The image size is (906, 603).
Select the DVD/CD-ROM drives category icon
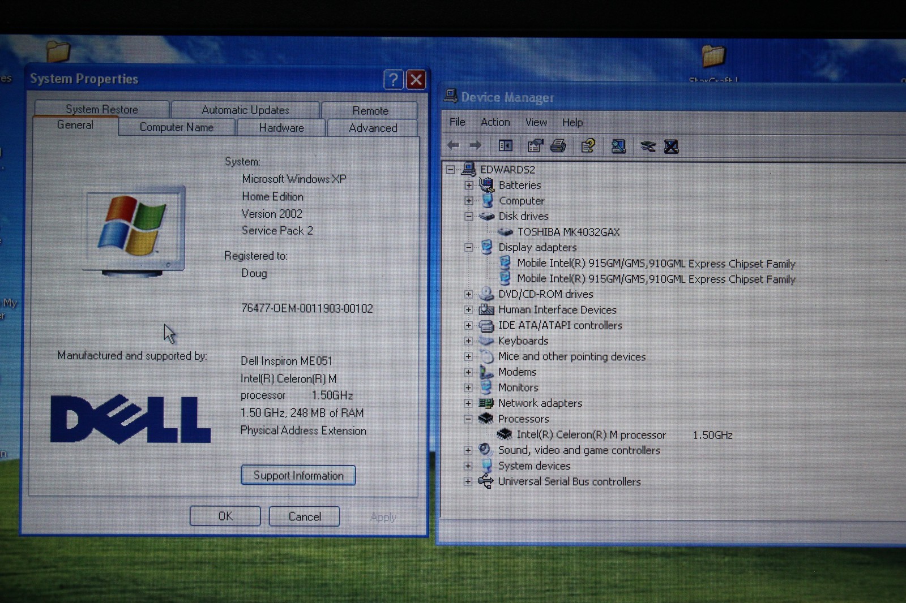pyautogui.click(x=486, y=294)
